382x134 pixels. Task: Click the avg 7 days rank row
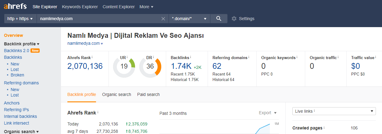click(107, 131)
